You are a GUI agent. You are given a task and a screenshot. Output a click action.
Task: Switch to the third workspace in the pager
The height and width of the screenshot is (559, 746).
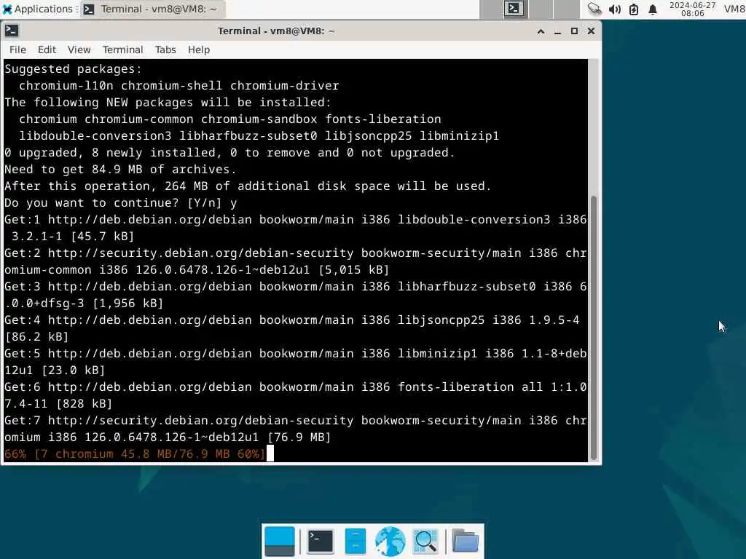click(x=566, y=9)
